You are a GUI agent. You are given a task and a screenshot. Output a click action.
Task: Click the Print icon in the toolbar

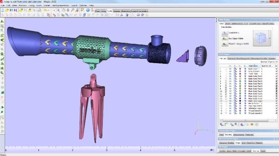tap(39, 10)
